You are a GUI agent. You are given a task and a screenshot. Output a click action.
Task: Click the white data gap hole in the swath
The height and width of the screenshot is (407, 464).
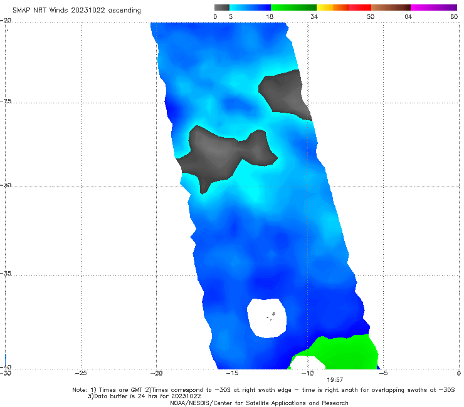click(266, 318)
